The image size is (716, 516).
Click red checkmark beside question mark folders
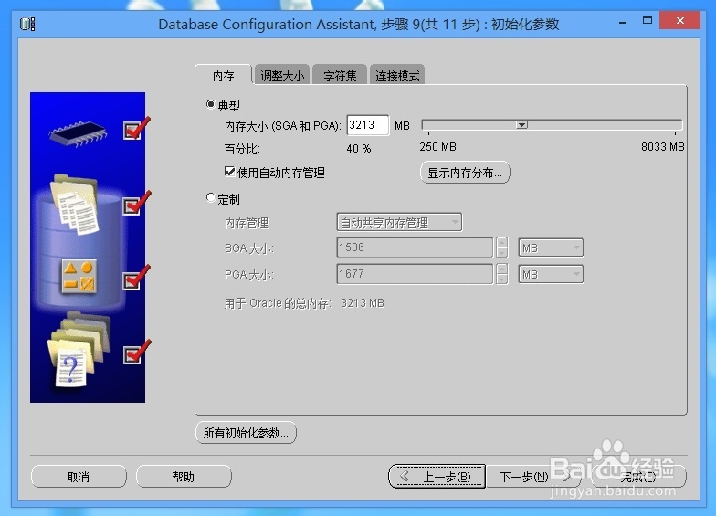[x=136, y=353]
